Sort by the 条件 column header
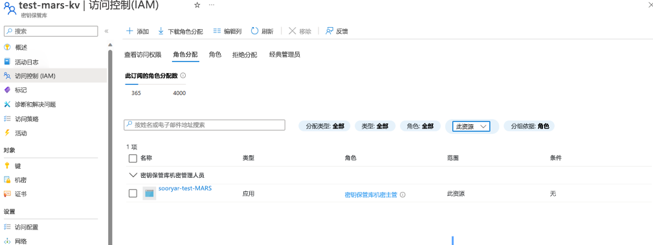Viewport: 653px width, 245px height. point(556,158)
